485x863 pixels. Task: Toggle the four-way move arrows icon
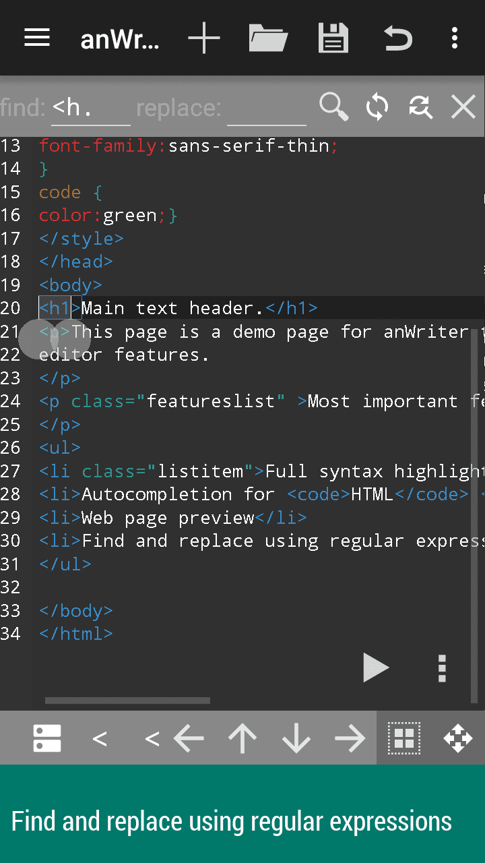pyautogui.click(x=458, y=738)
